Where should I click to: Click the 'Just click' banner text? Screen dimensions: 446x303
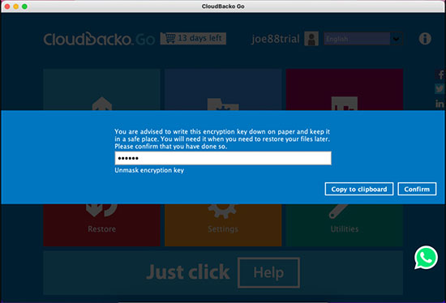(x=188, y=272)
